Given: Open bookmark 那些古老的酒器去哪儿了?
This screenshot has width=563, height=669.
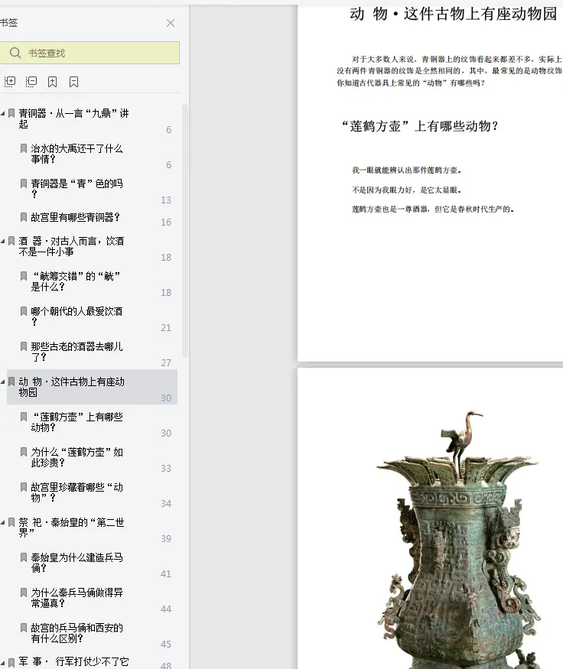Looking at the screenshot, I should (x=76, y=352).
